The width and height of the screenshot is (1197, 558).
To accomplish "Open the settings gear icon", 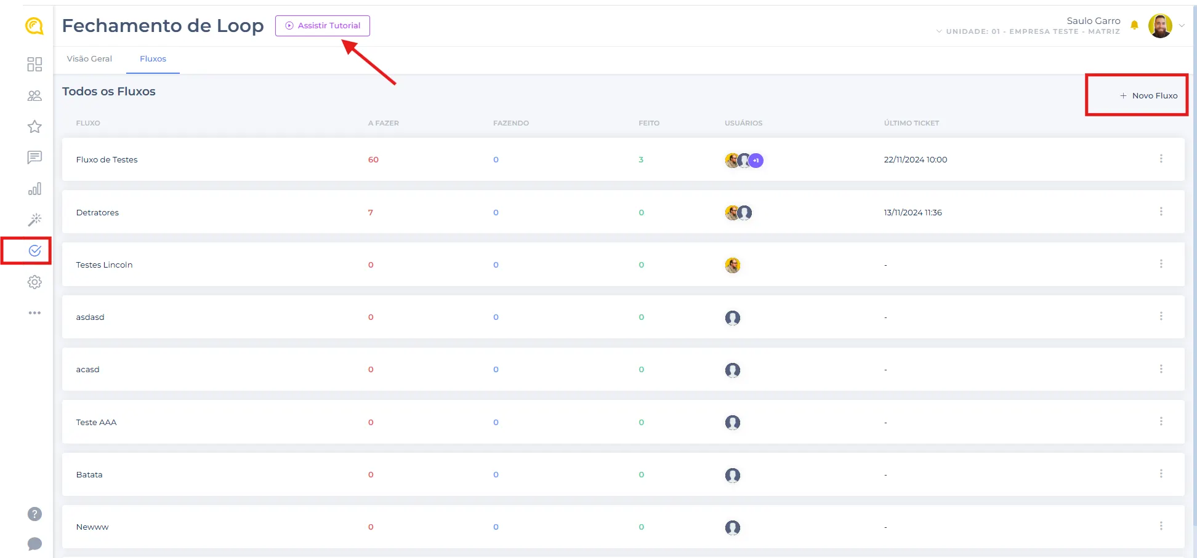I will click(x=34, y=282).
